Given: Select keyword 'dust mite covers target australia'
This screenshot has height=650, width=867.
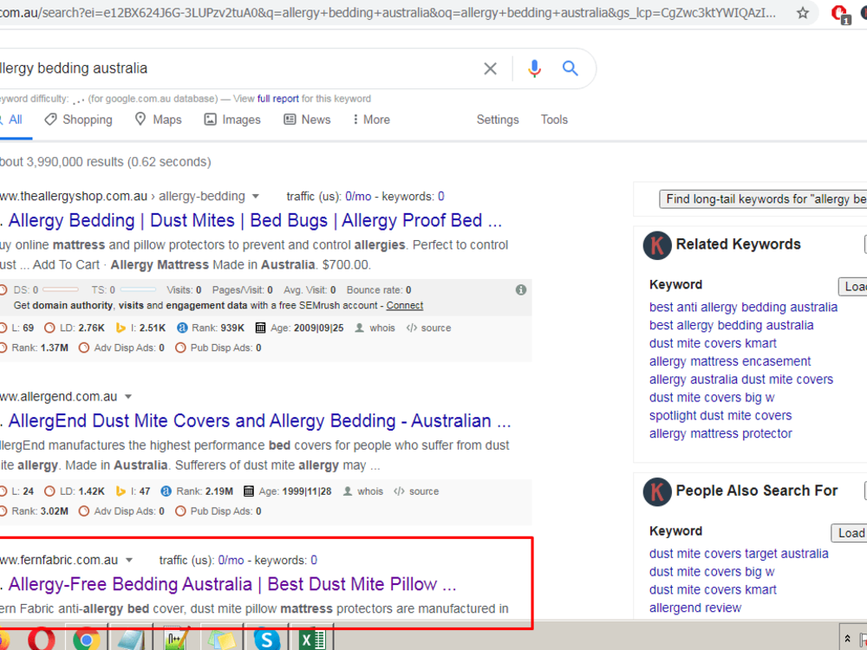Looking at the screenshot, I should point(739,554).
